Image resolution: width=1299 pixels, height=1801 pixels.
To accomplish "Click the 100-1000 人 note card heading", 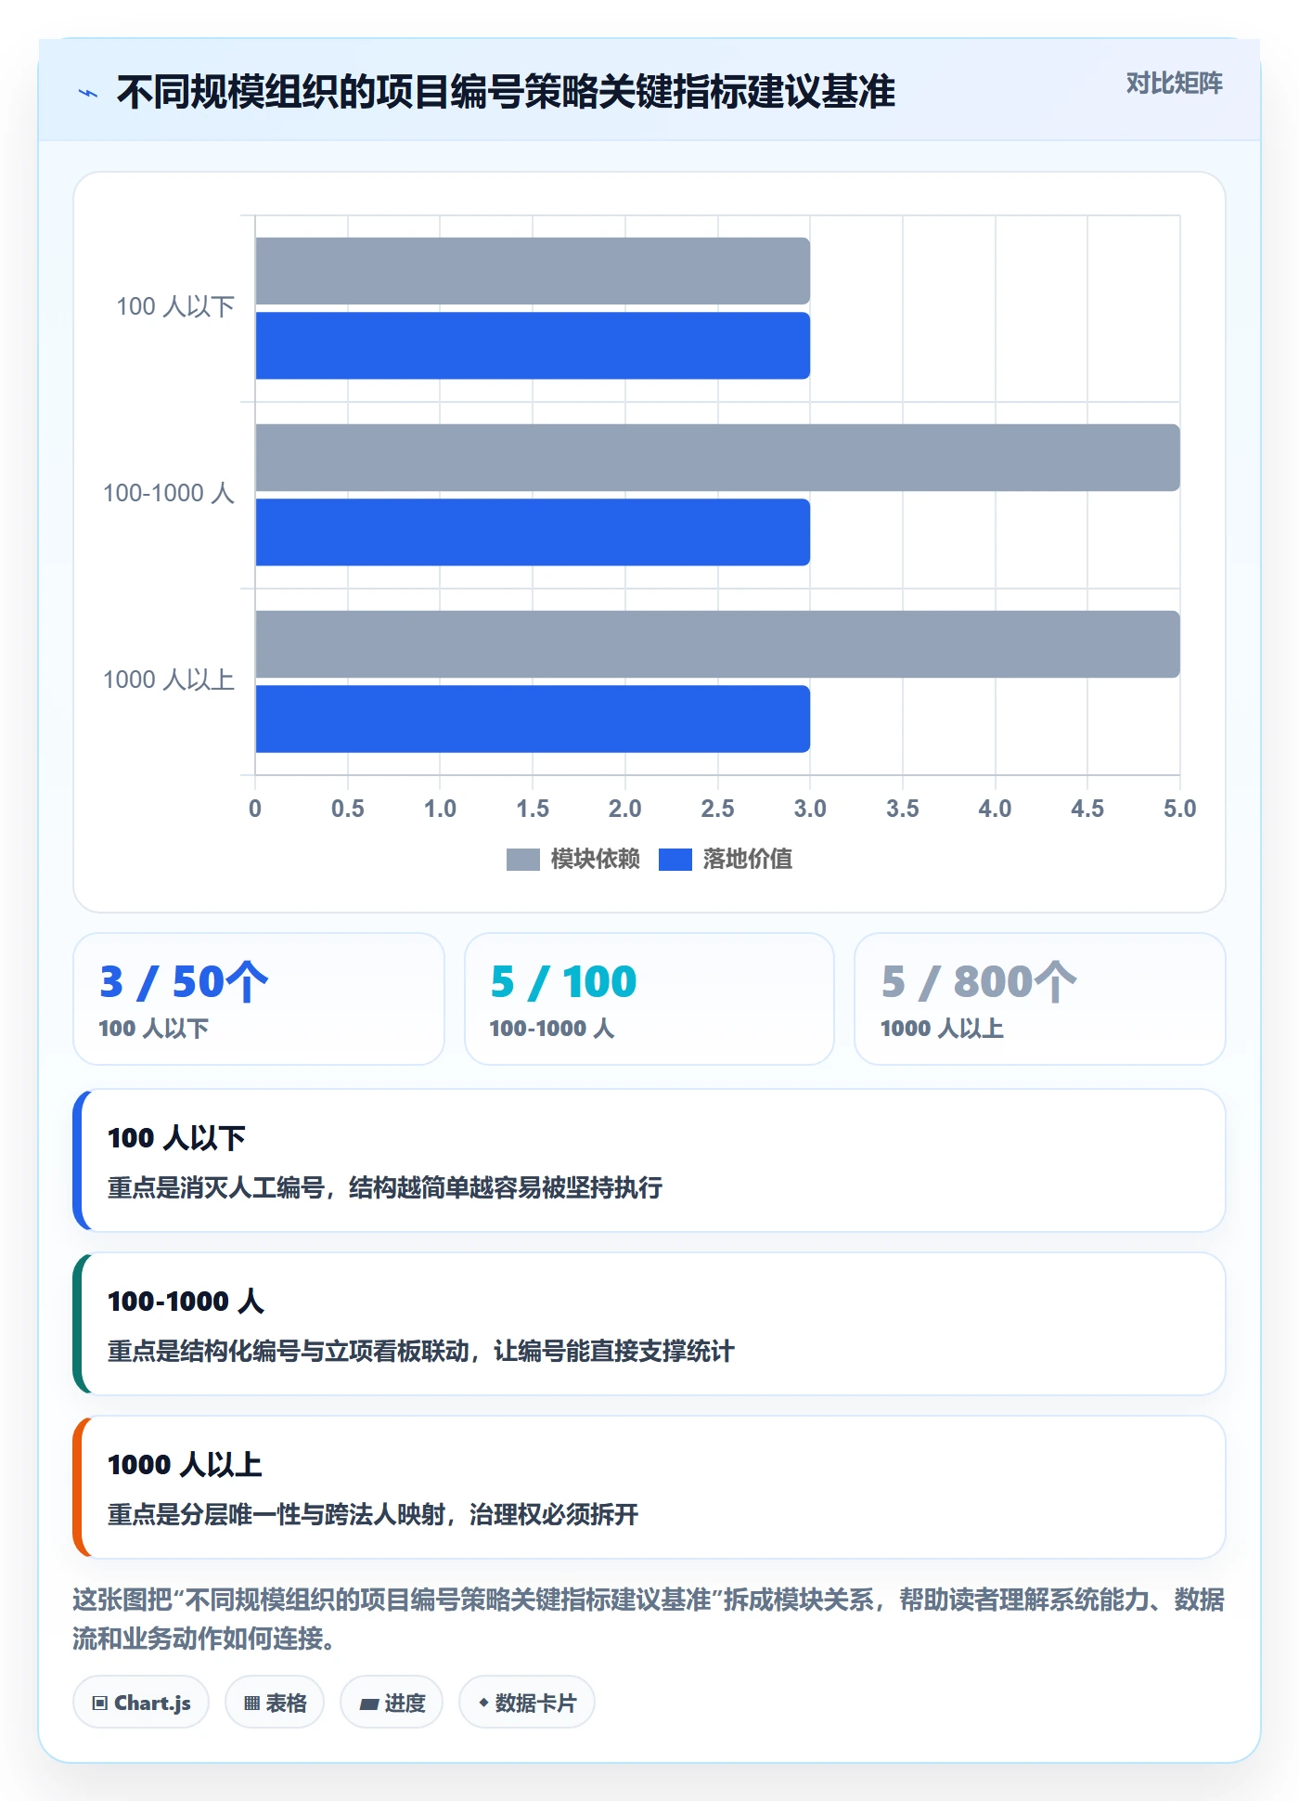I will 186,1301.
